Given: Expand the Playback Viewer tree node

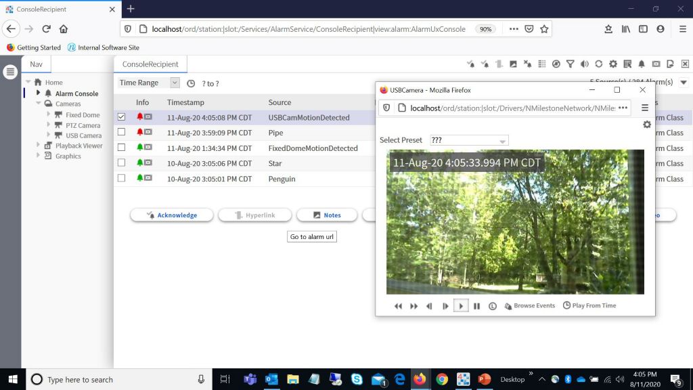Looking at the screenshot, I should [39, 146].
